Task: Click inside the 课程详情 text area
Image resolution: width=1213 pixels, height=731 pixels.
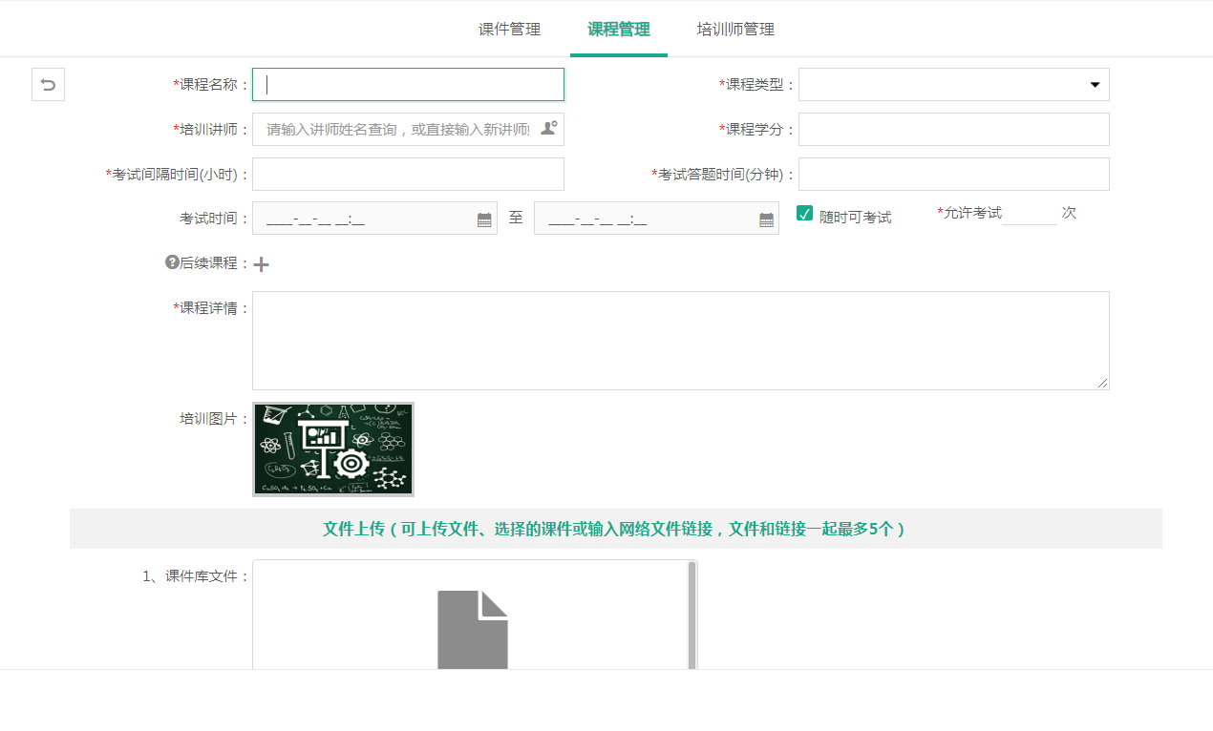Action: coord(681,341)
